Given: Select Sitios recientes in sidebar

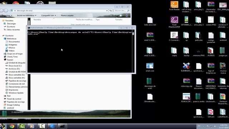Looking at the screenshot, I should point(13,29).
